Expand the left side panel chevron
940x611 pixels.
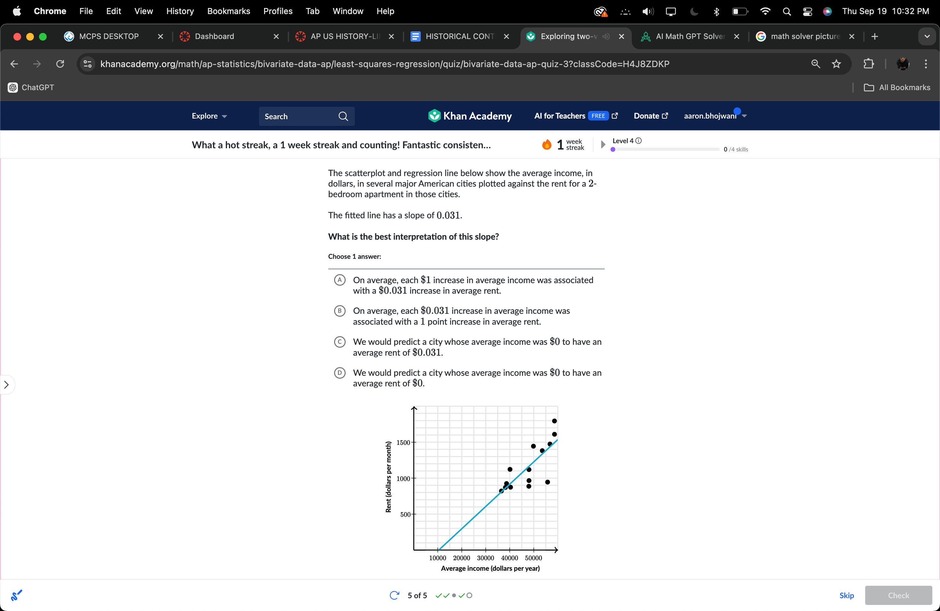click(7, 385)
